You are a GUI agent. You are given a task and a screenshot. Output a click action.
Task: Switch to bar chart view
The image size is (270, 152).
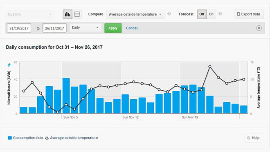pyautogui.click(x=67, y=14)
